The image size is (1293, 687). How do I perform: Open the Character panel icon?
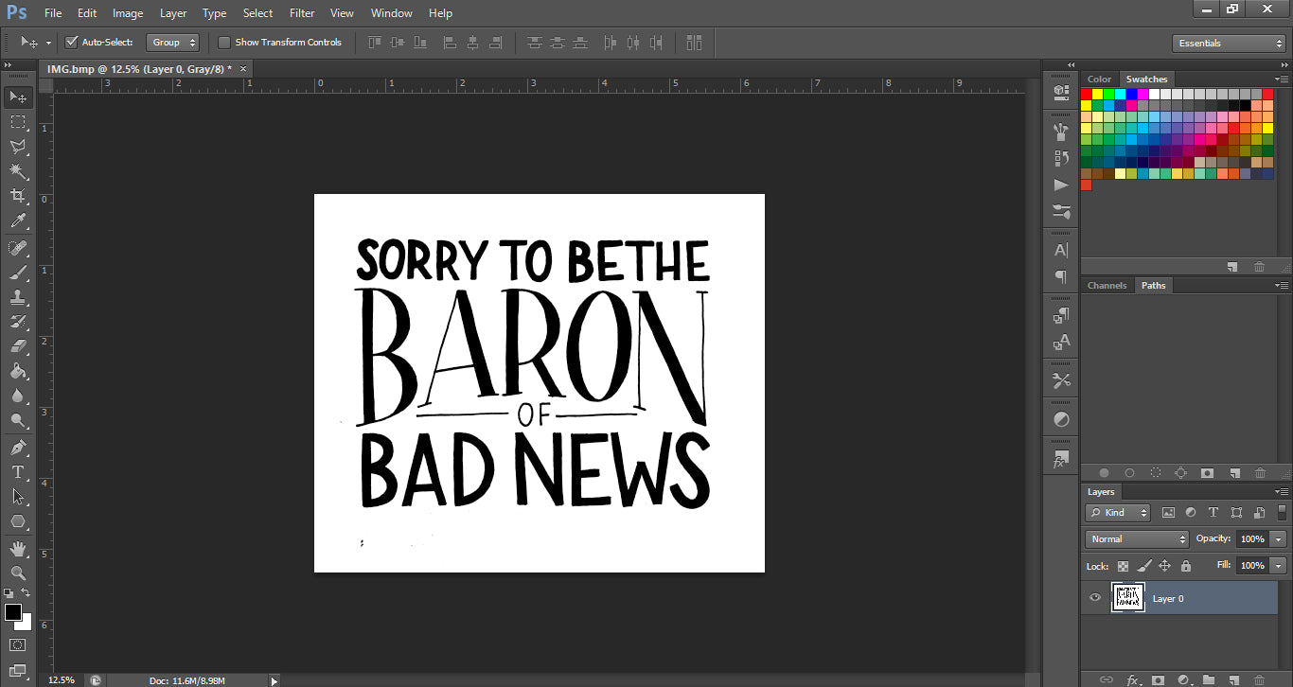[x=1061, y=251]
